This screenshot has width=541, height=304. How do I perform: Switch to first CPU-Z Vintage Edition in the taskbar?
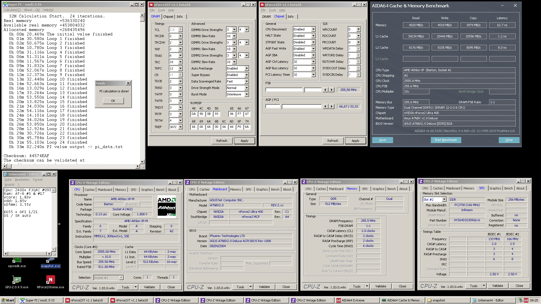176,300
